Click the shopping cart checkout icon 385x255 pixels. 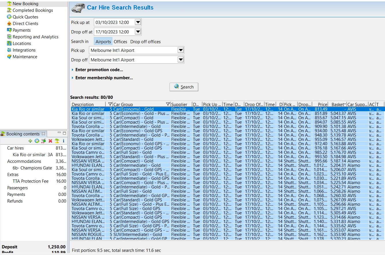[x=44, y=141]
